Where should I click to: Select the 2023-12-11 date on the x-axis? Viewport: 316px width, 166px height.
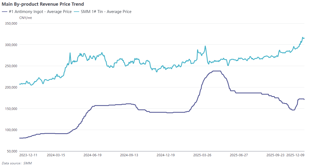pos(28,155)
